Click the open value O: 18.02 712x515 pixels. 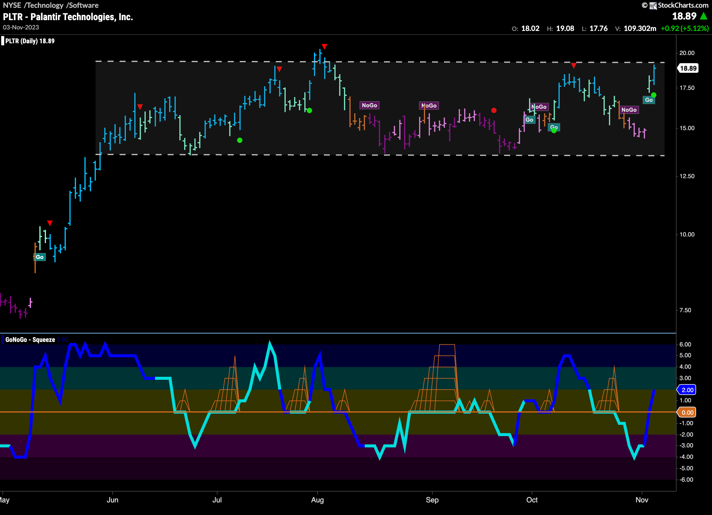coord(525,29)
